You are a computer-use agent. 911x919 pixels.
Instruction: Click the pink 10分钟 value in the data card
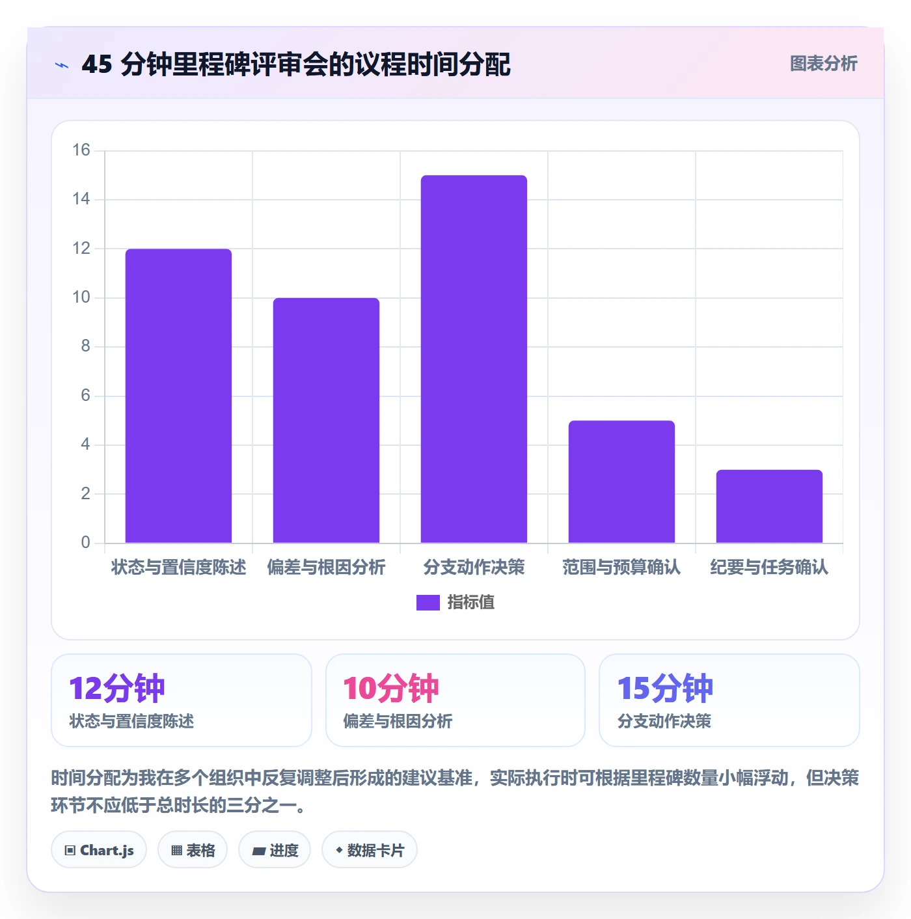(x=391, y=689)
